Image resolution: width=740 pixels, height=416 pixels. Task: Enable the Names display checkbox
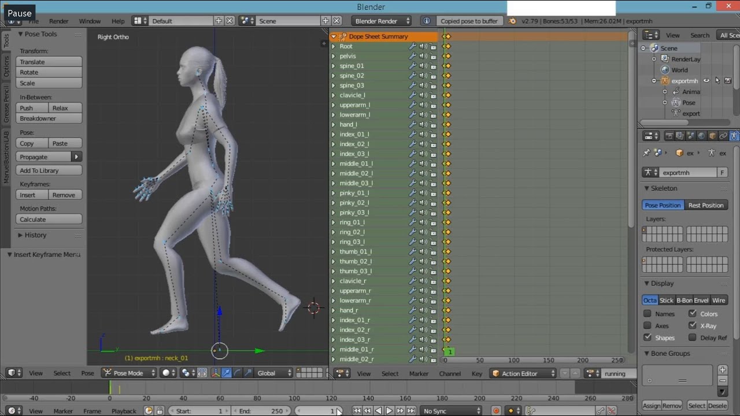(647, 314)
